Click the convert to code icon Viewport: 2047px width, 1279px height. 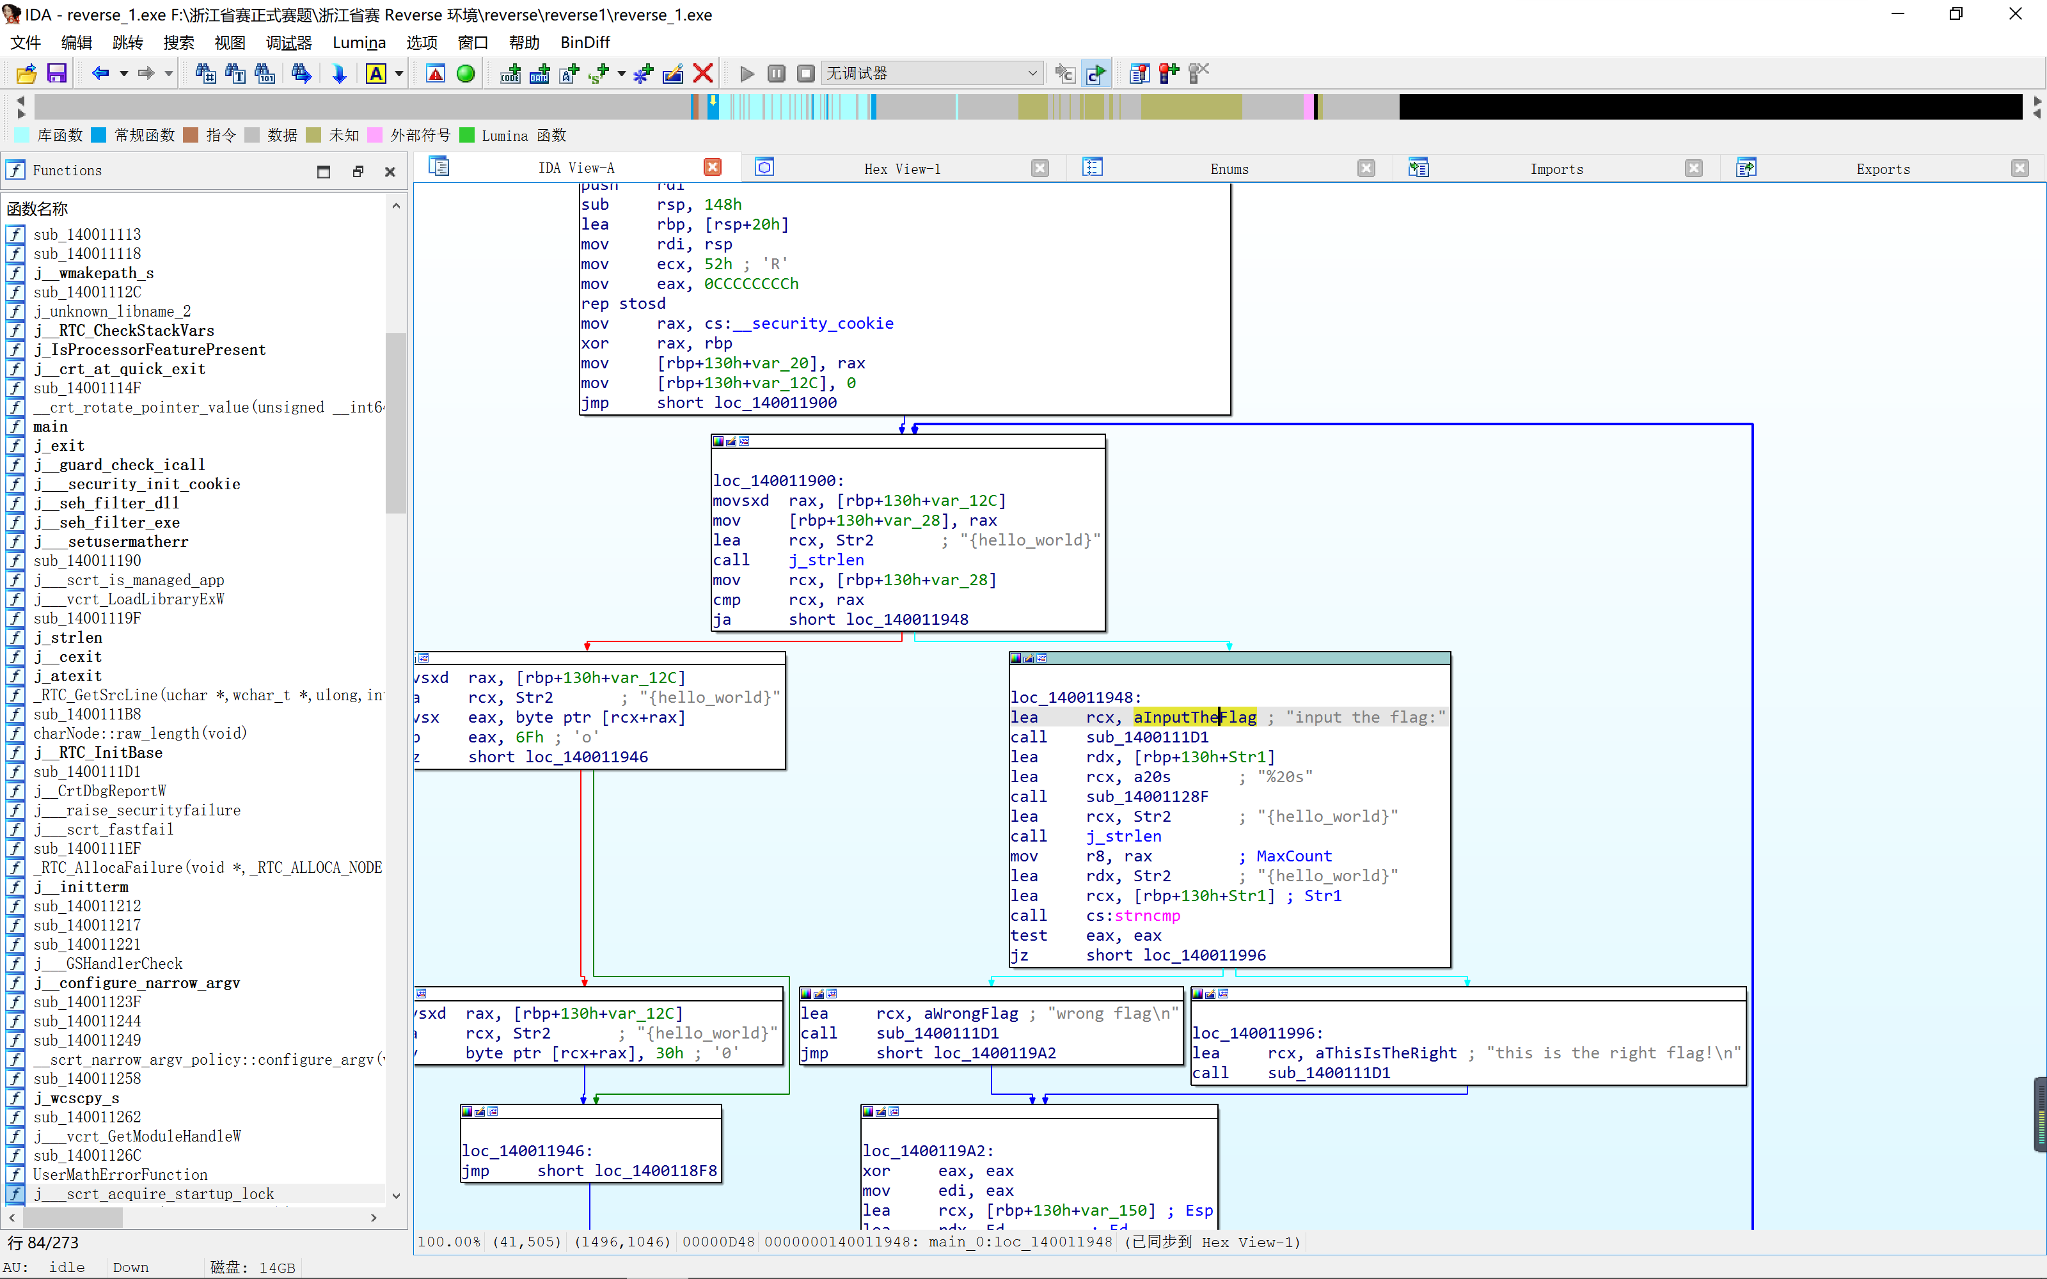click(510, 74)
